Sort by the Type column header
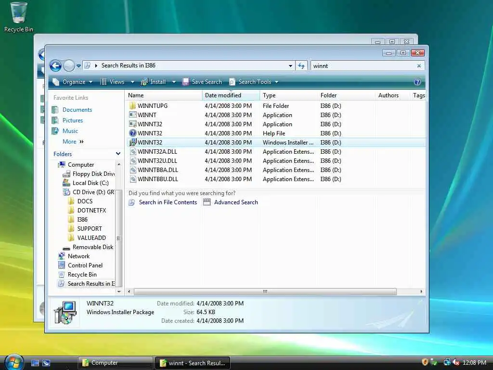Viewport: 493px width, 370px height. 289,95
